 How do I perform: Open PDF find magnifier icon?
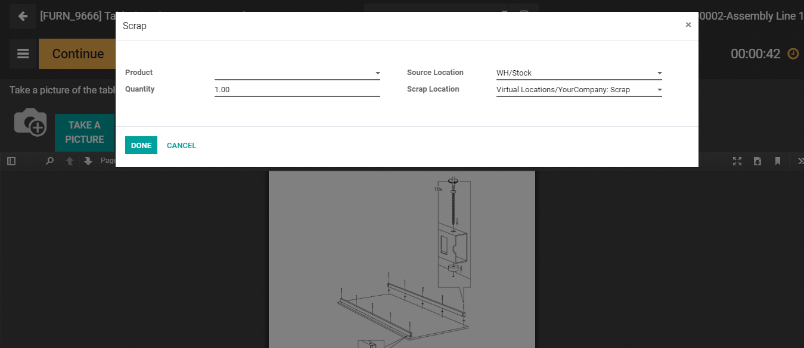click(50, 161)
